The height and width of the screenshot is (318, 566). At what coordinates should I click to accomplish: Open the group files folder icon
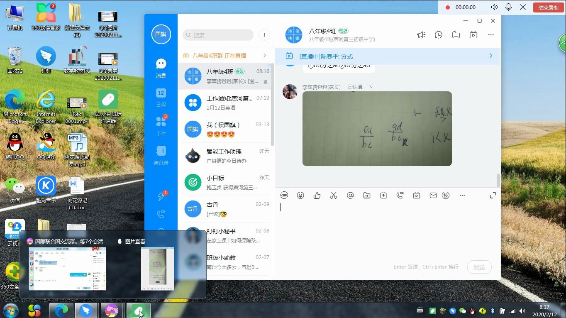456,35
